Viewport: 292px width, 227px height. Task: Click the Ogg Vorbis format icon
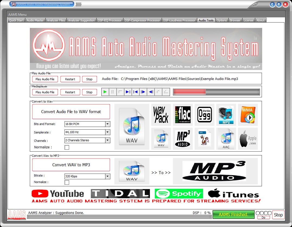(x=204, y=114)
